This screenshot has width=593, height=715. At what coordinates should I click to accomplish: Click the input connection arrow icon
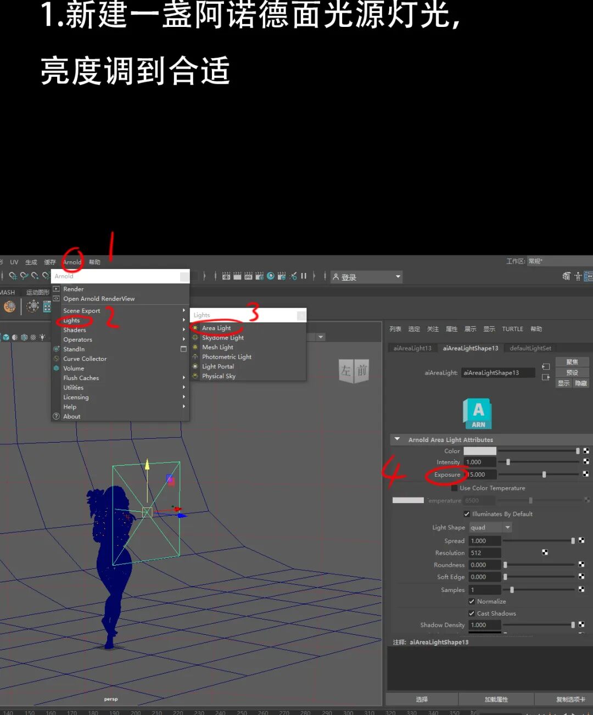pos(546,367)
